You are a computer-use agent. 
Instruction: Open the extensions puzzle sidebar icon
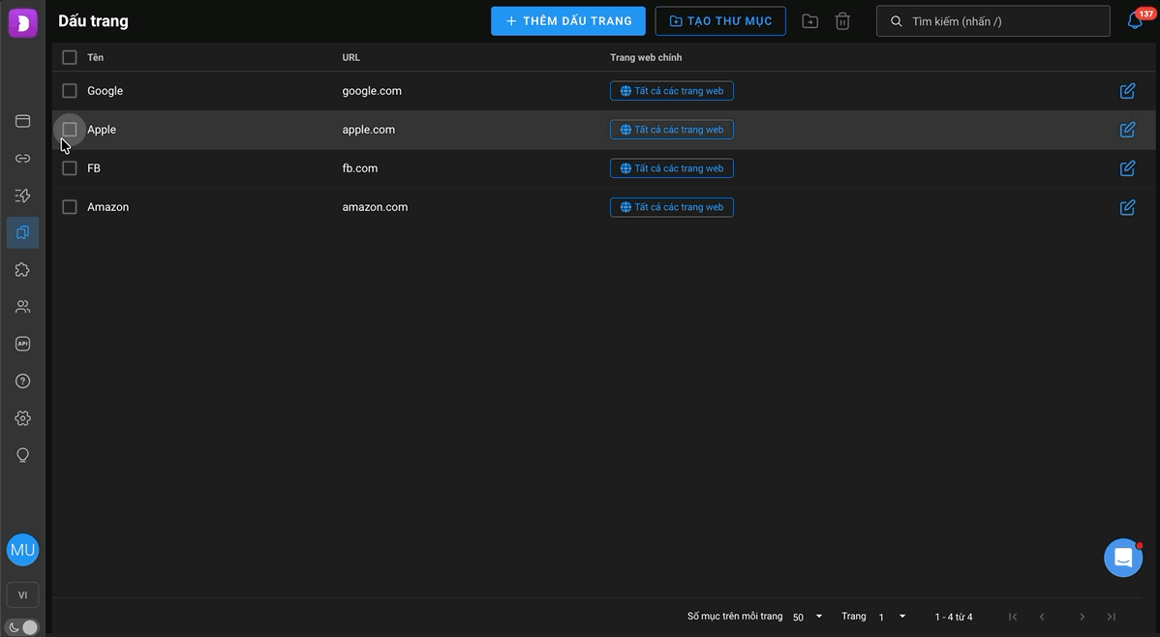coord(23,269)
